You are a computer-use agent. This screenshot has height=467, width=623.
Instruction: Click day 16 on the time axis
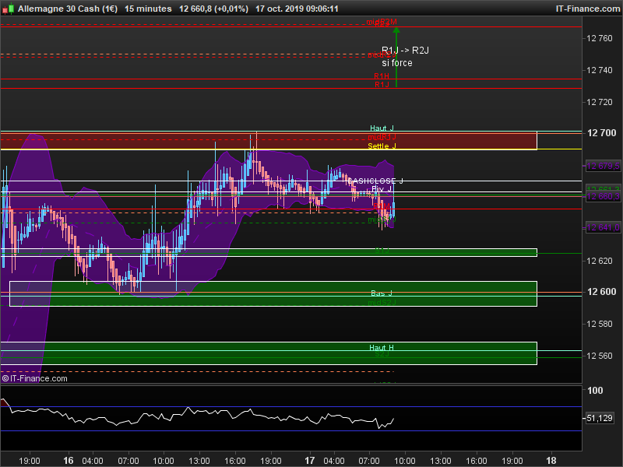[x=69, y=460]
